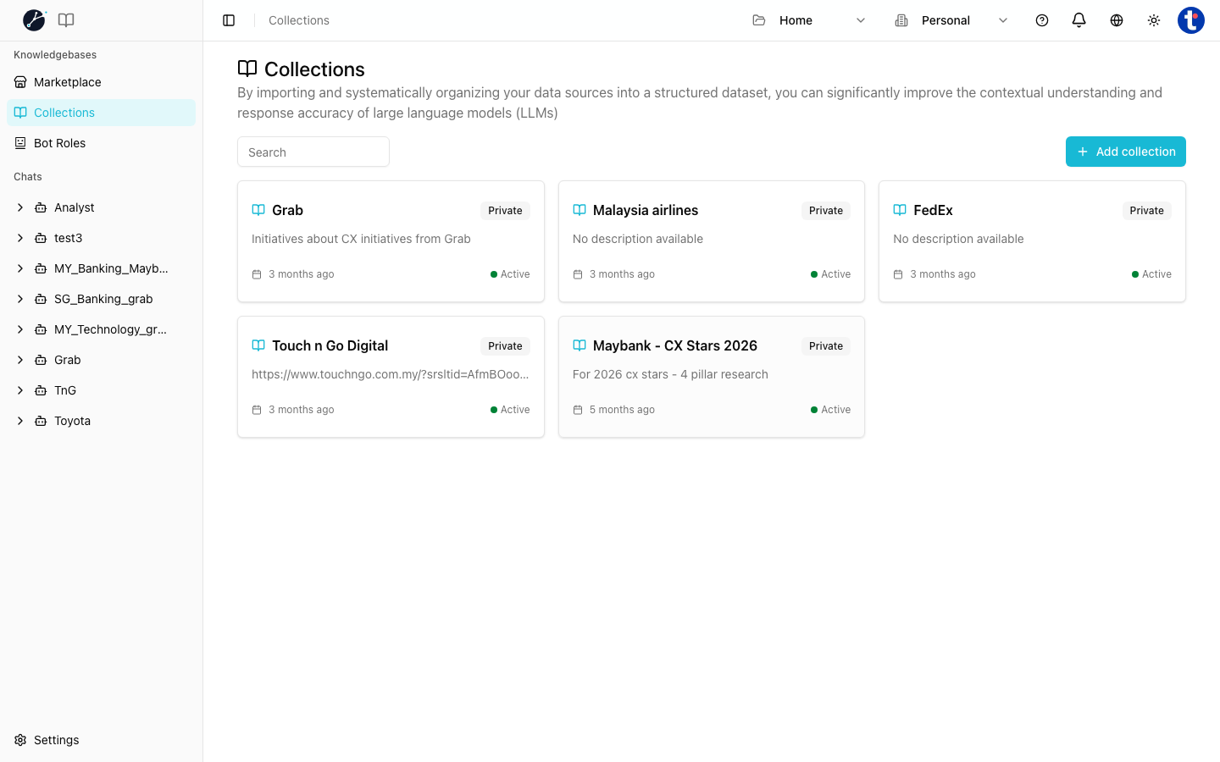Screen dimensions: 1220x762
Task: Click Active status on Touch n Go card
Action: [510, 410]
